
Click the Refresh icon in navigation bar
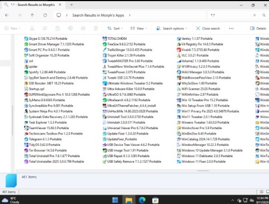point(45,15)
